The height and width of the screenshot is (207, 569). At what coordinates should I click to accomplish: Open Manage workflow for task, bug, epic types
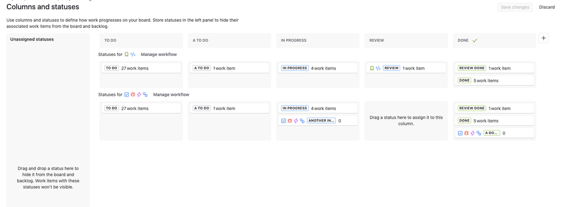pyautogui.click(x=171, y=95)
